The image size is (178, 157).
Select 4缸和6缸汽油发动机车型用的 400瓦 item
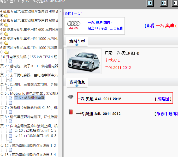pos(29,11)
